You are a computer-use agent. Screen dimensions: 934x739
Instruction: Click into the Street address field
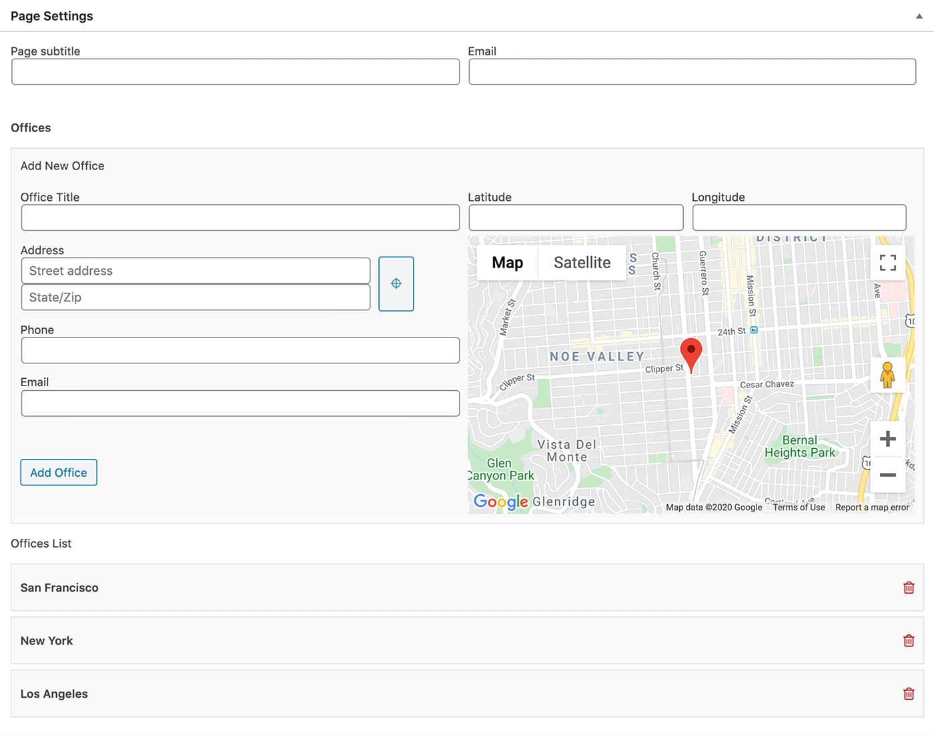tap(195, 271)
